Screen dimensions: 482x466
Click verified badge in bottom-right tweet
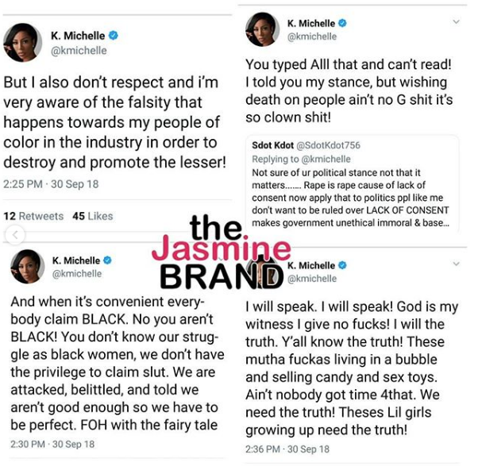pyautogui.click(x=342, y=265)
